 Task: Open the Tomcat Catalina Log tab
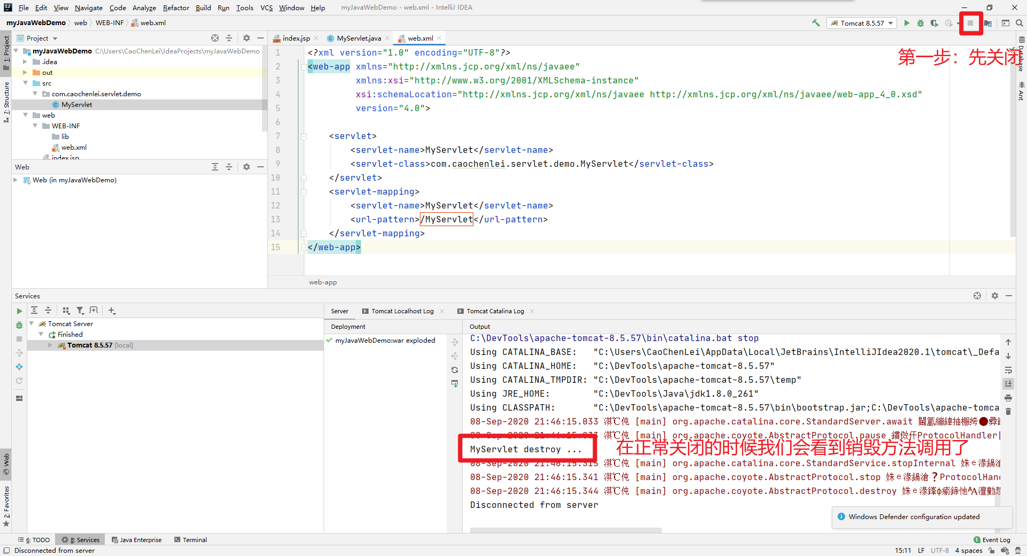[x=495, y=311]
